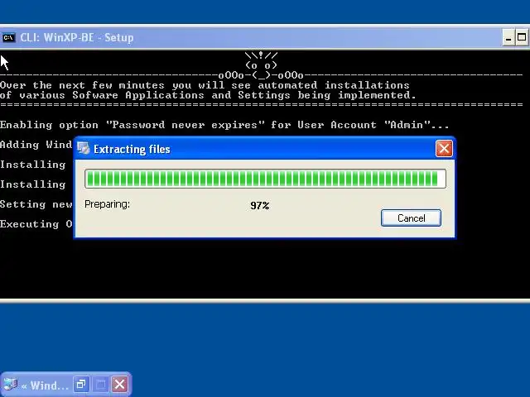The image size is (530, 397).
Task: Click the "97%" progress value
Action: tap(259, 205)
